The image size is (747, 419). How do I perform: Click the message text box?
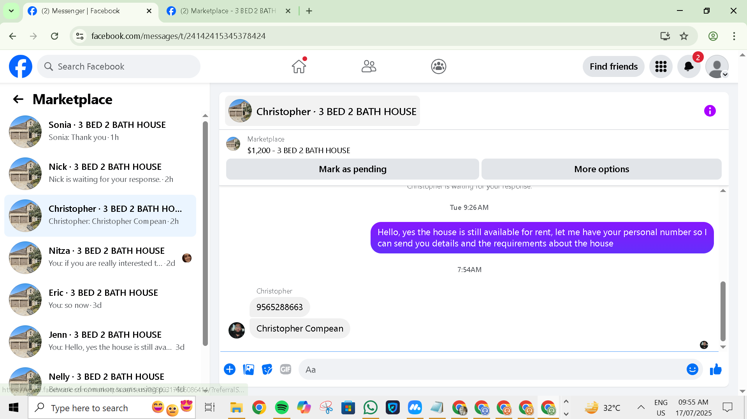tap(492, 370)
